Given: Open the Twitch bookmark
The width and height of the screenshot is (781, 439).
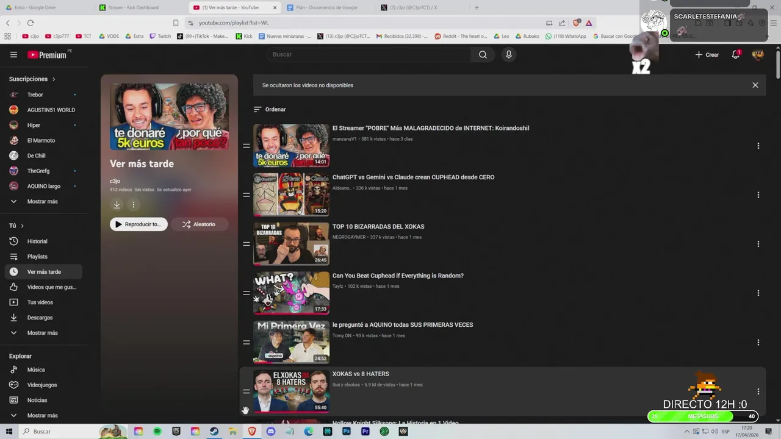Looking at the screenshot, I should pos(160,36).
